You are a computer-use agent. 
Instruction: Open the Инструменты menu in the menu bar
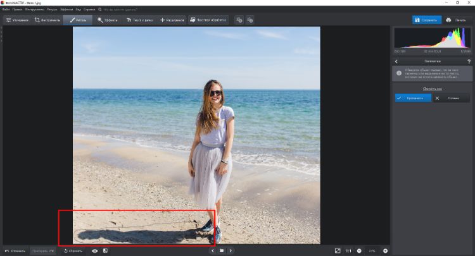tap(35, 9)
